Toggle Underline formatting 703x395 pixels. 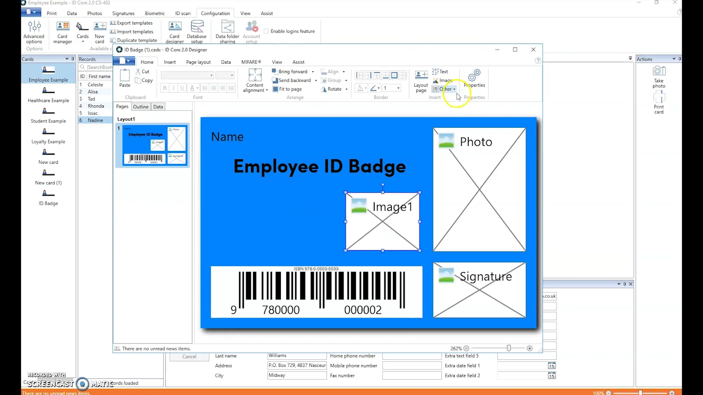182,88
